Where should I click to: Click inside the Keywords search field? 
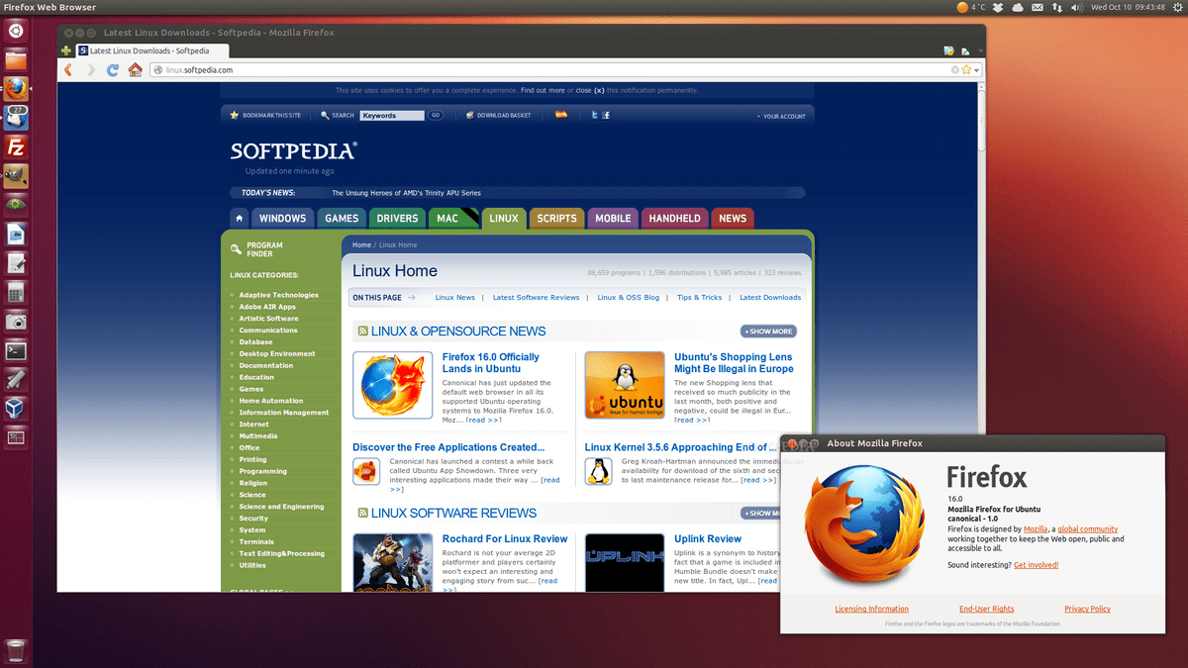(391, 115)
